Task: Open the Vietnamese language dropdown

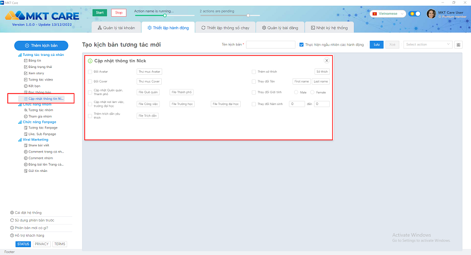Action: click(388, 14)
